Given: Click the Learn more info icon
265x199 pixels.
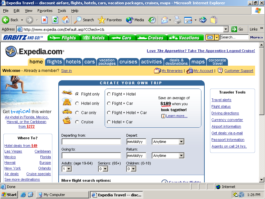Looking at the screenshot, I should [163, 116].
